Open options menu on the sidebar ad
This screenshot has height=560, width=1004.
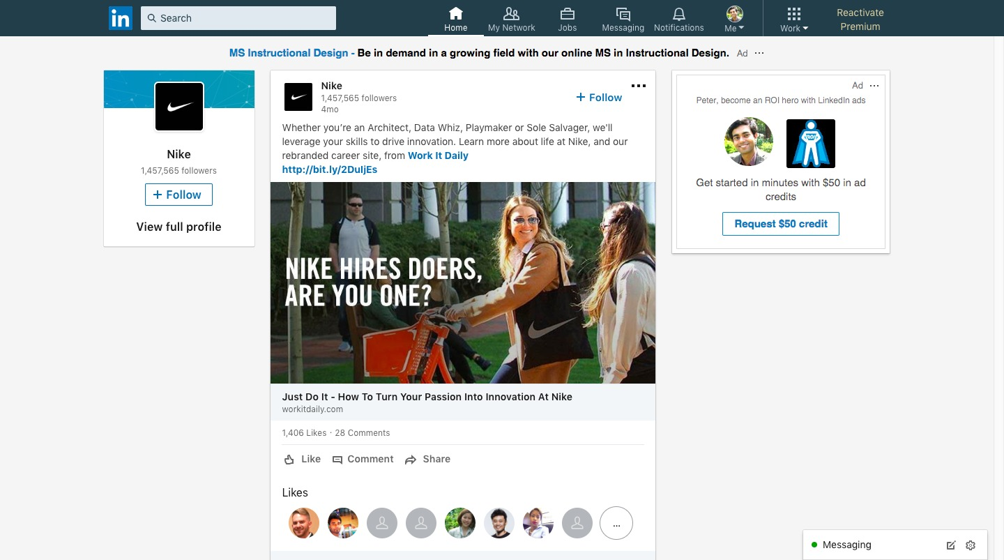click(874, 86)
